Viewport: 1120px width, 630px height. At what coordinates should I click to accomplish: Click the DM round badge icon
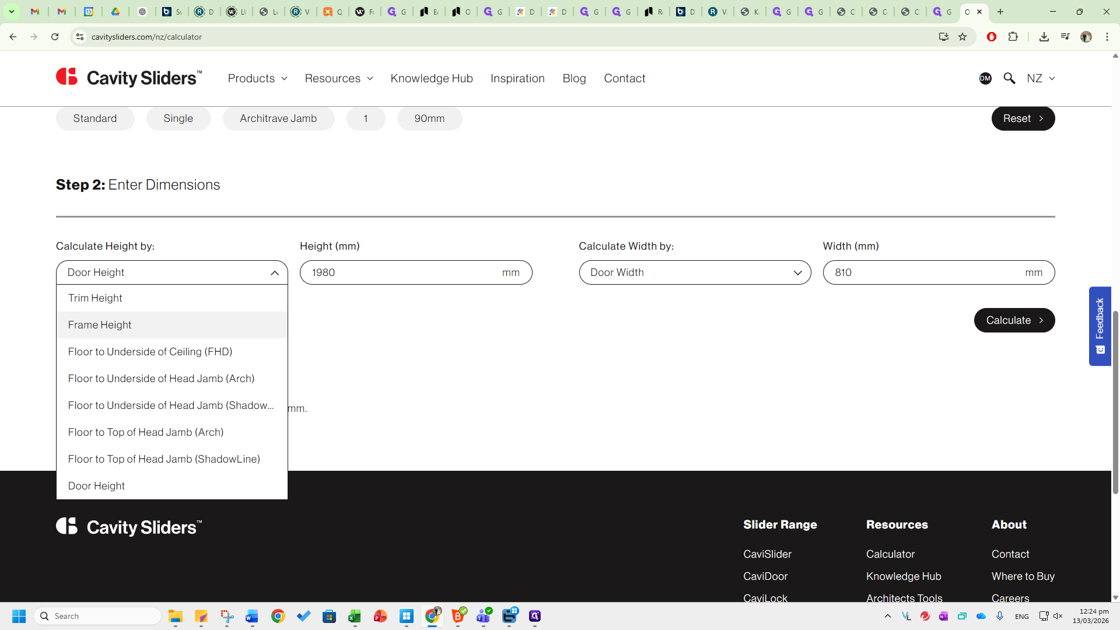tap(985, 78)
